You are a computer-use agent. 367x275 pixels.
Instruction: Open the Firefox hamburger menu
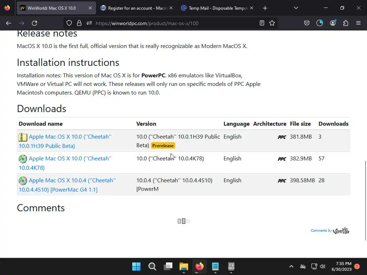pos(358,23)
